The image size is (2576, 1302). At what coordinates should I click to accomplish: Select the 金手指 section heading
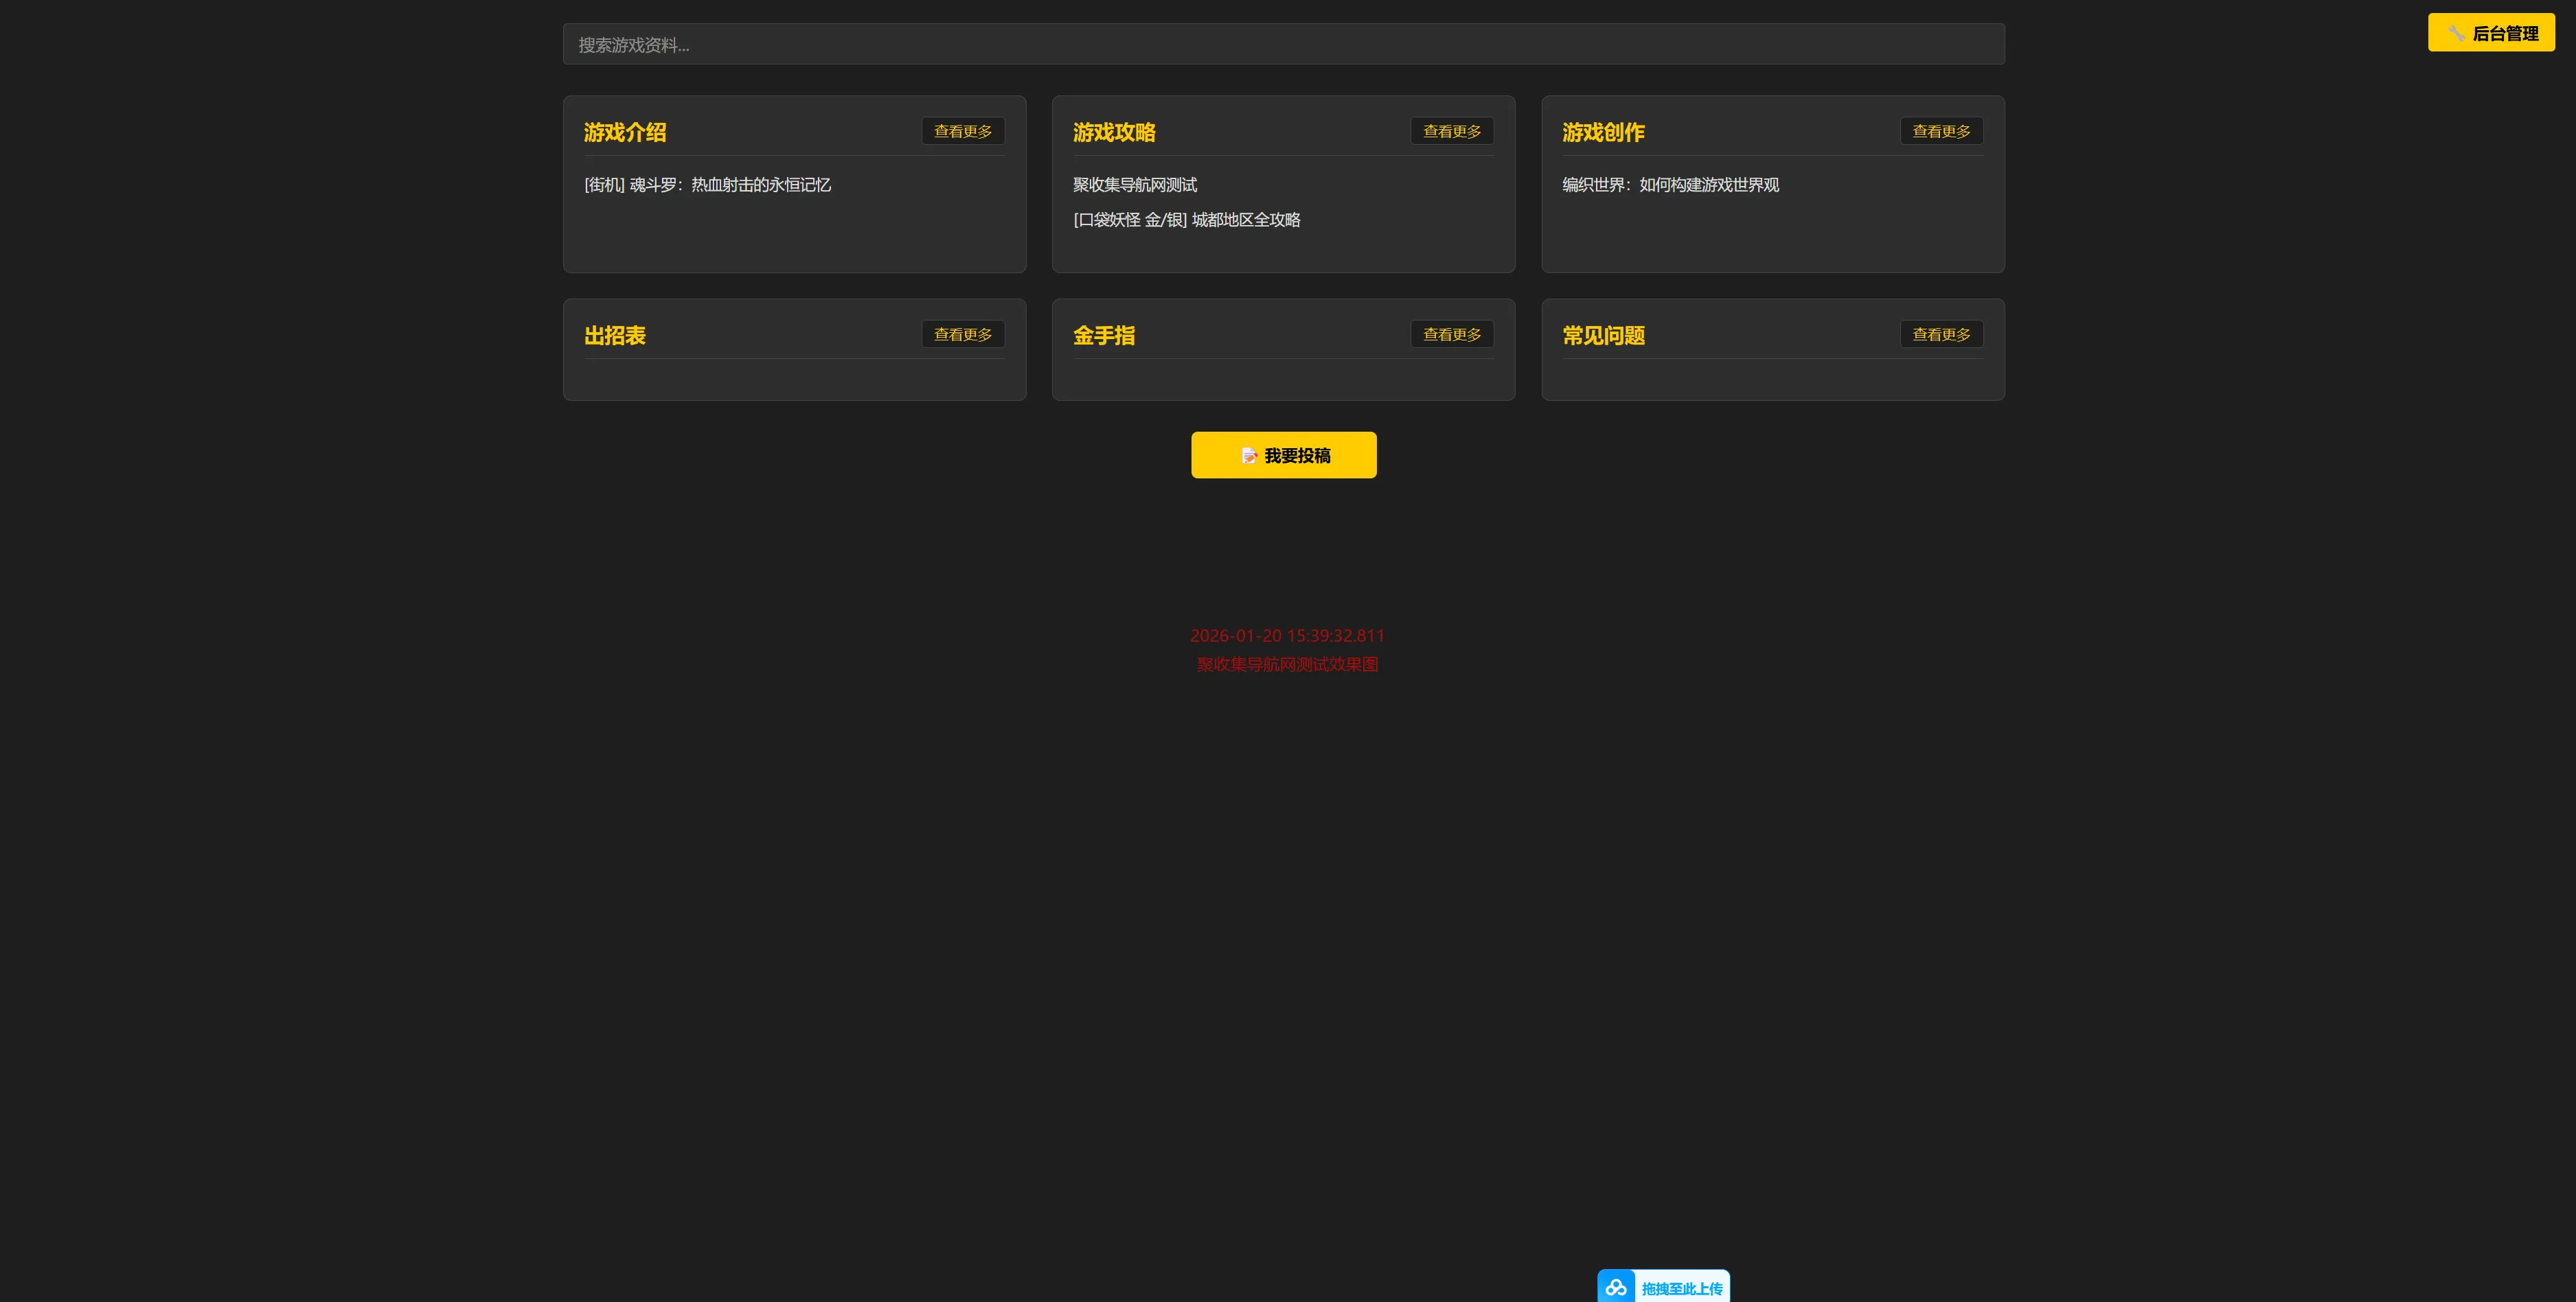1103,336
